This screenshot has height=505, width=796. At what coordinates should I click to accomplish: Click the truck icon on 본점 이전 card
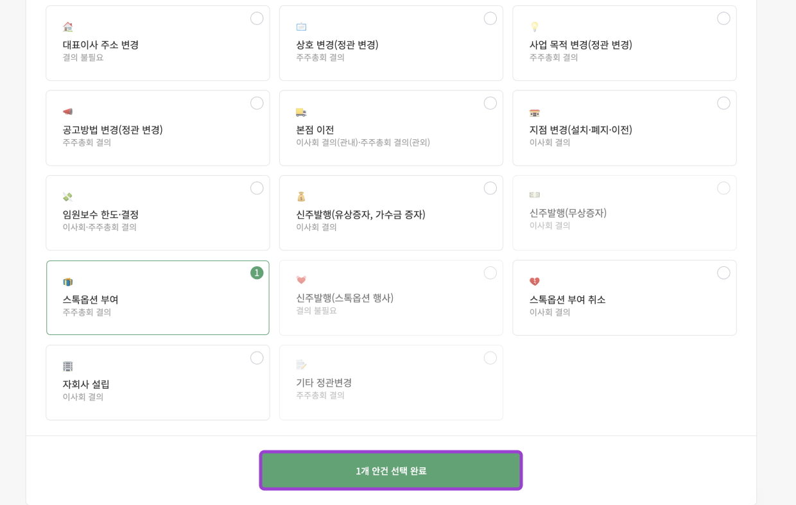point(301,112)
